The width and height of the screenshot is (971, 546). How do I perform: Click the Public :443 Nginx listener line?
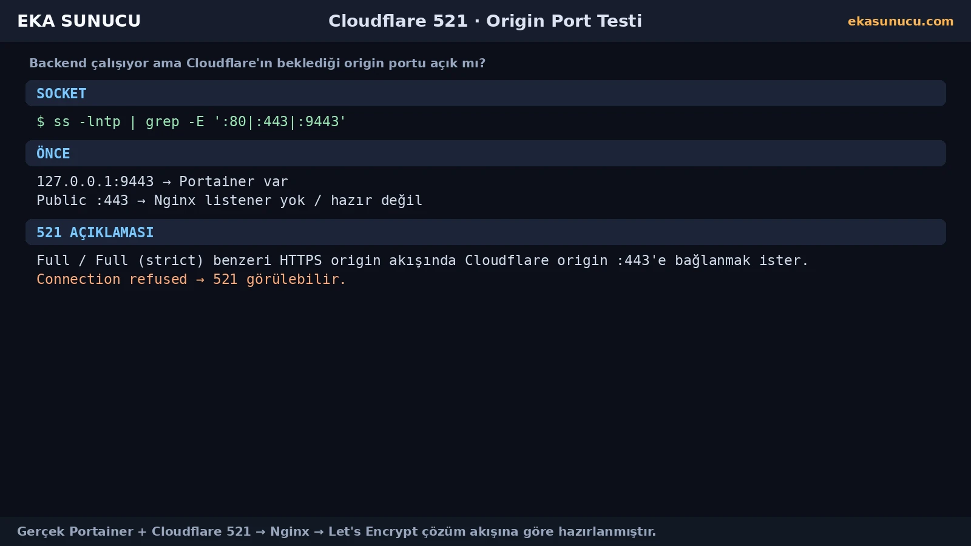pos(229,200)
